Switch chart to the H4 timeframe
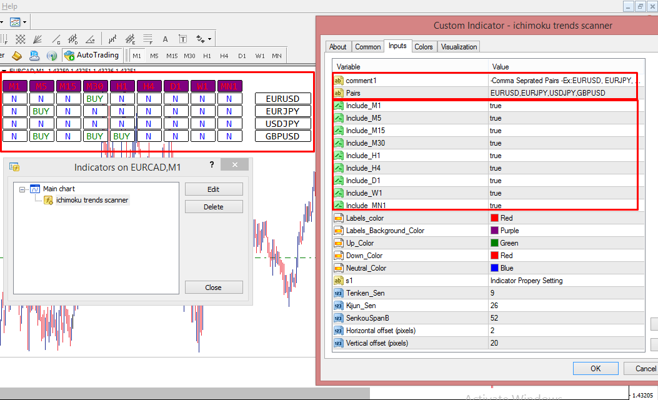The width and height of the screenshot is (658, 400). coord(224,56)
